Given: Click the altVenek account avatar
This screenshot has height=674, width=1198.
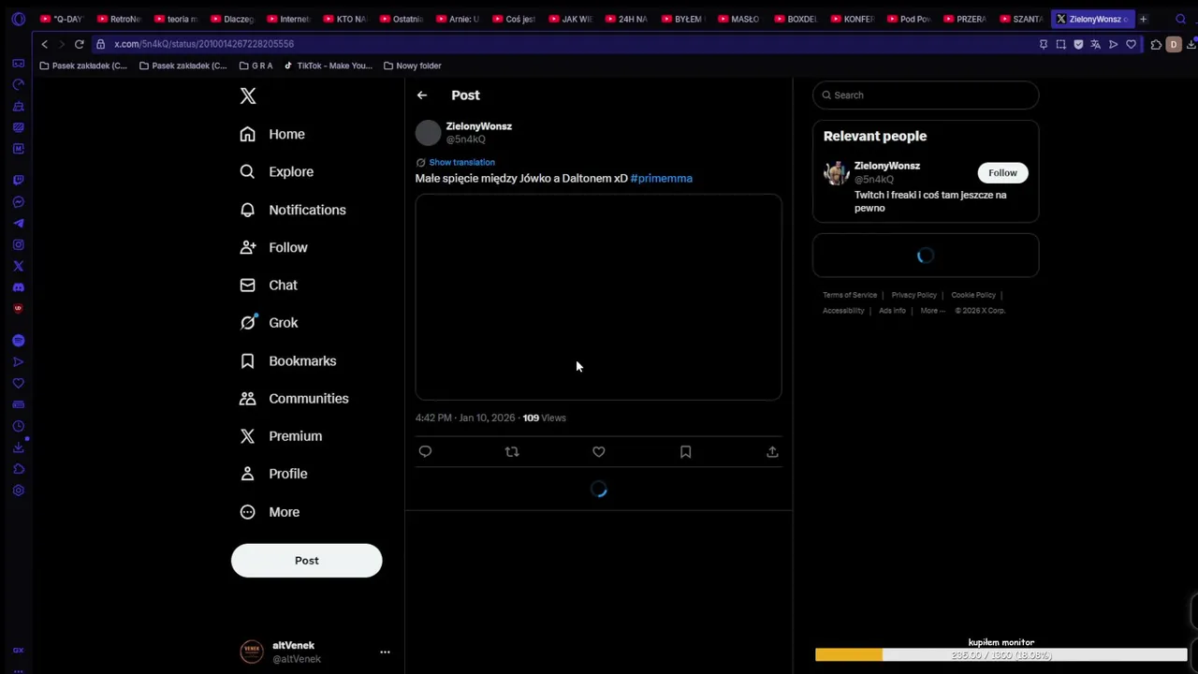Looking at the screenshot, I should (252, 652).
